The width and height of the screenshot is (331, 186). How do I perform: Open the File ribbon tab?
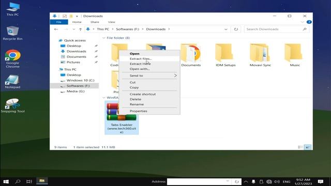(59, 22)
